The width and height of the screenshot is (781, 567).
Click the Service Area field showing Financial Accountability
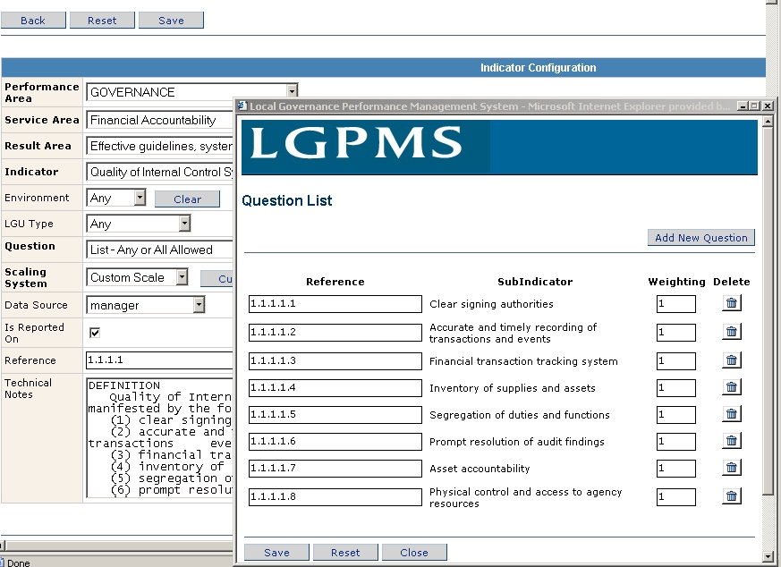click(x=159, y=120)
